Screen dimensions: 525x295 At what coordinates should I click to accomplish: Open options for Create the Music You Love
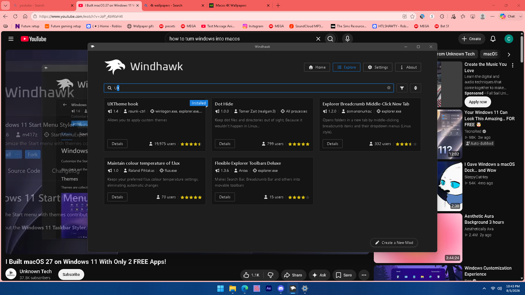point(513,65)
